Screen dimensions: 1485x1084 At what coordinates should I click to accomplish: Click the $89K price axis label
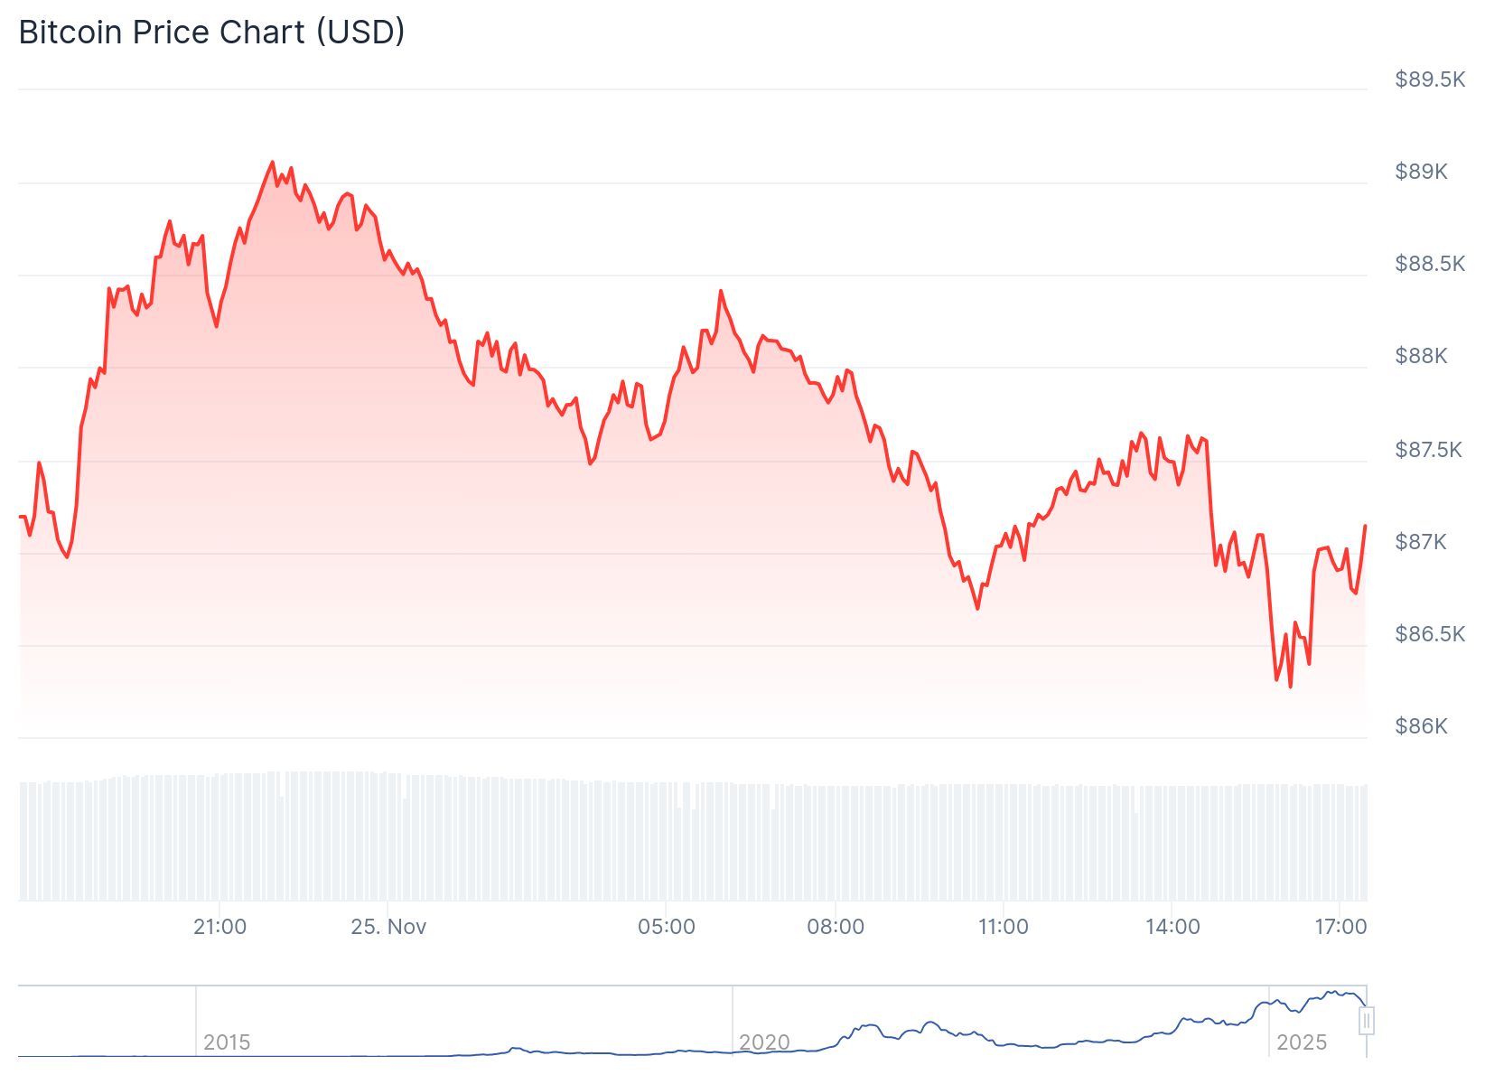click(x=1421, y=172)
